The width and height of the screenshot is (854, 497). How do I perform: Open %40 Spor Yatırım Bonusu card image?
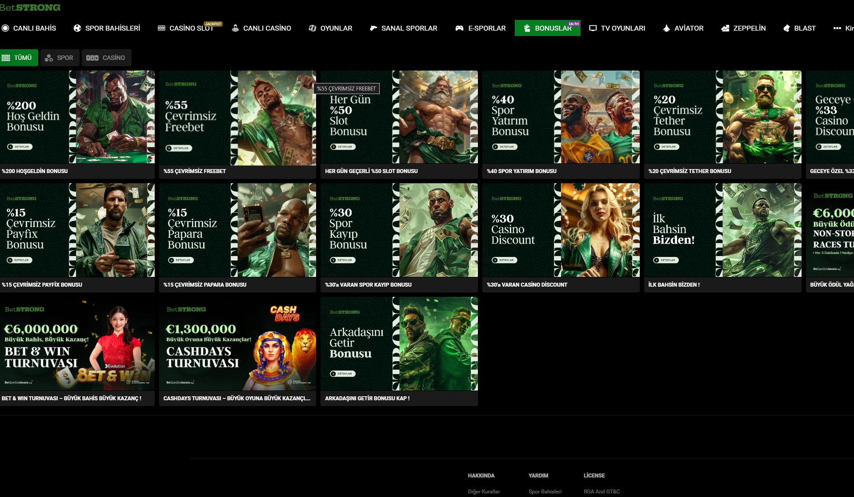point(561,117)
